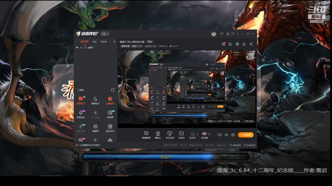Viewport: 332px width, 186px height.
Task: Click the 修改 button beside the stream title
Action: click(x=150, y=41)
